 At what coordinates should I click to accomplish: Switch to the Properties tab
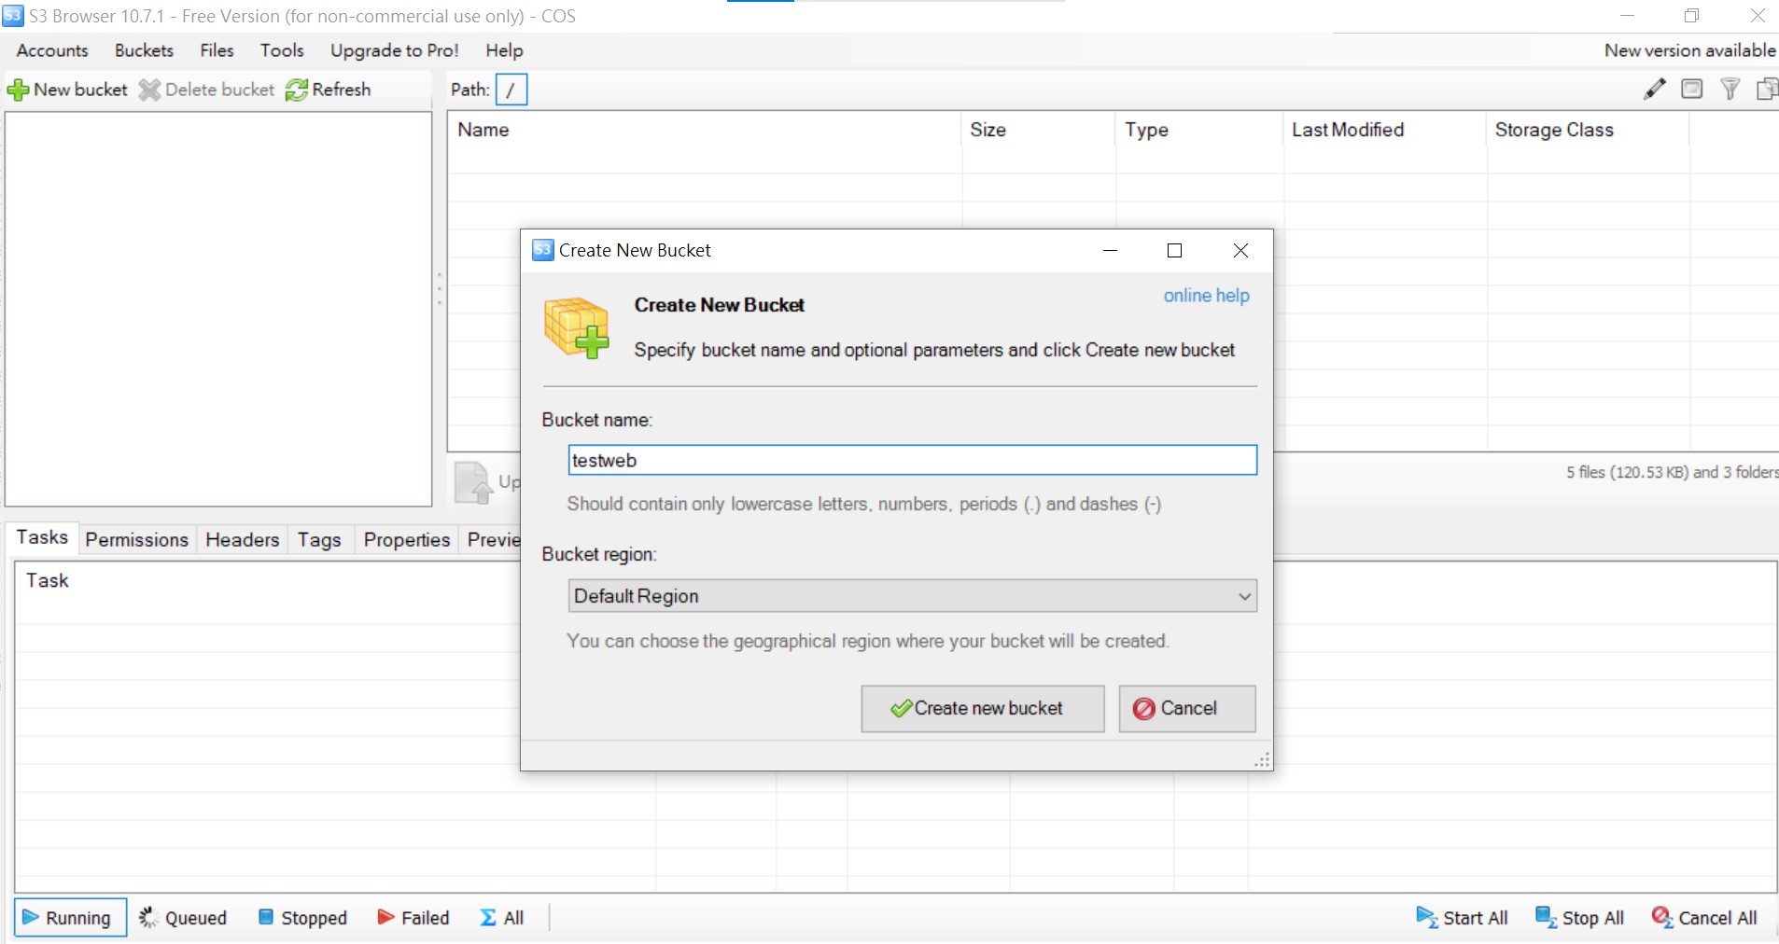pyautogui.click(x=407, y=540)
